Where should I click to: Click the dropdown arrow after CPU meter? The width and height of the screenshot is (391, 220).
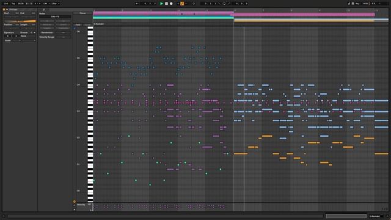(380, 4)
